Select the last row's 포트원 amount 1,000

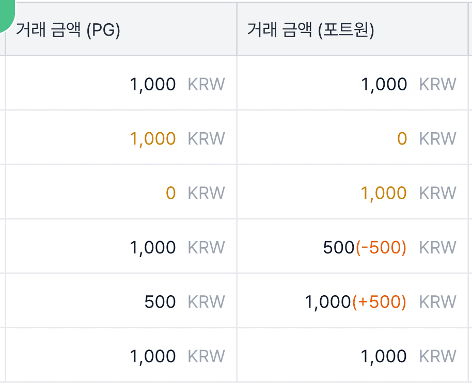pyautogui.click(x=384, y=356)
